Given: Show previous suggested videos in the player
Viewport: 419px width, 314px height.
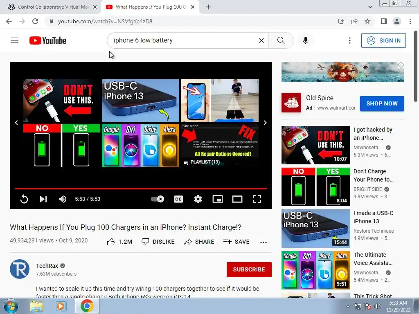Looking at the screenshot, I should tap(16, 123).
